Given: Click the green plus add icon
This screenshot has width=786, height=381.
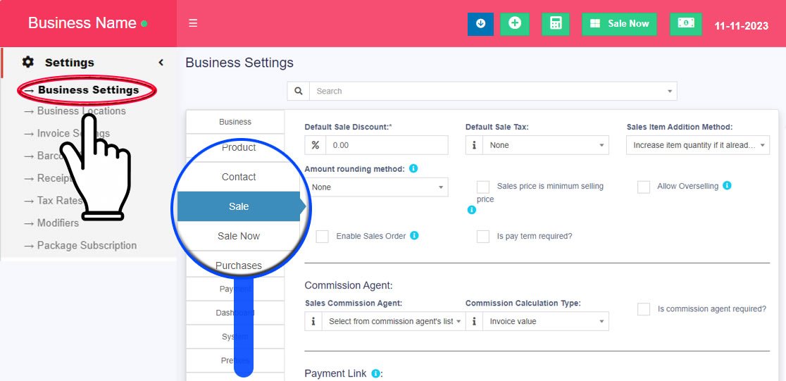Looking at the screenshot, I should tap(515, 23).
